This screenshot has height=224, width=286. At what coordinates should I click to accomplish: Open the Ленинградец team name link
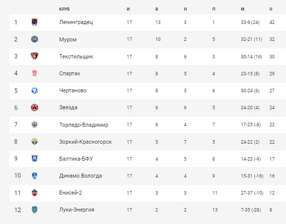76,22
